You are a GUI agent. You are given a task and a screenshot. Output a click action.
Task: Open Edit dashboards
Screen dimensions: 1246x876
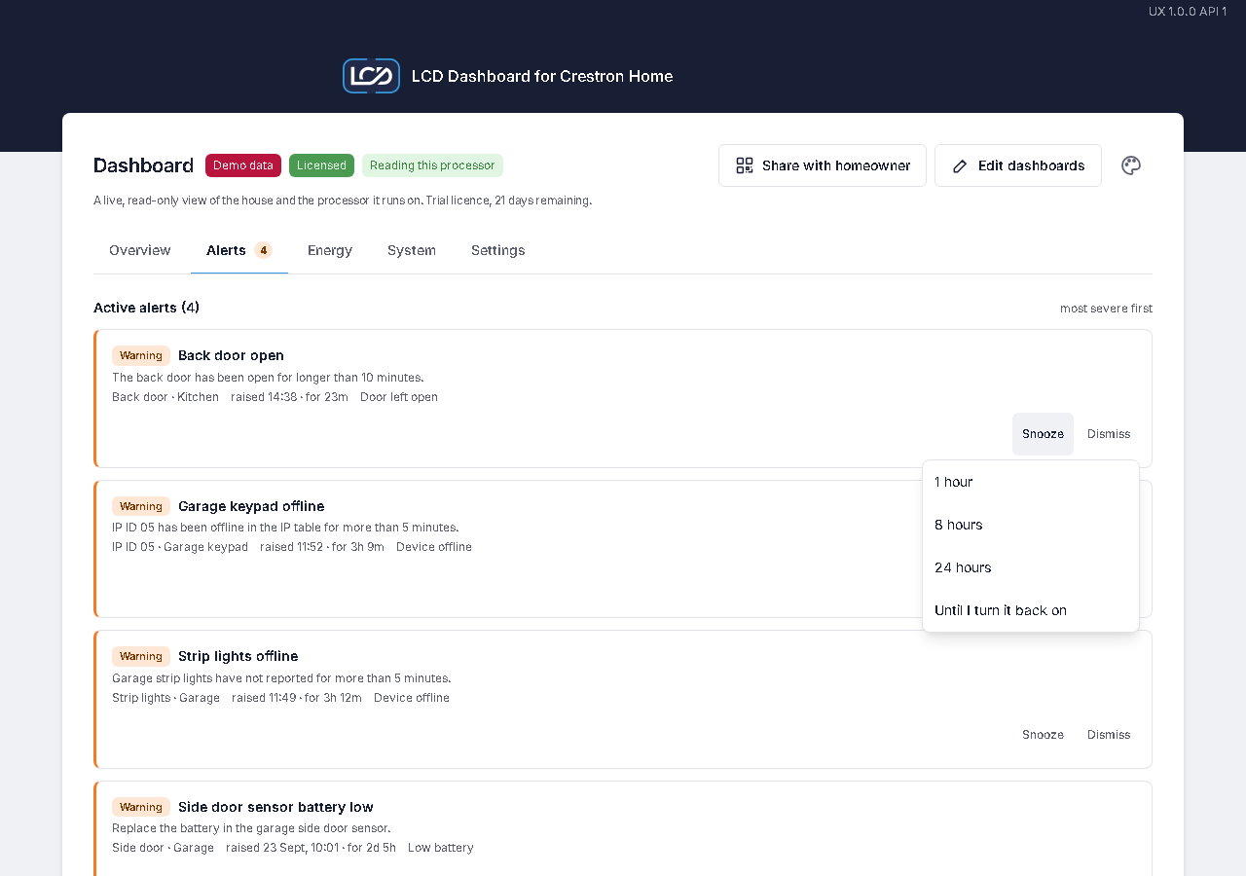point(1018,165)
